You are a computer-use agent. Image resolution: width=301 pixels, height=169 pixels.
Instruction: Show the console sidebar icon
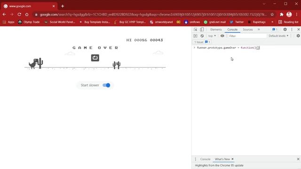(195, 36)
